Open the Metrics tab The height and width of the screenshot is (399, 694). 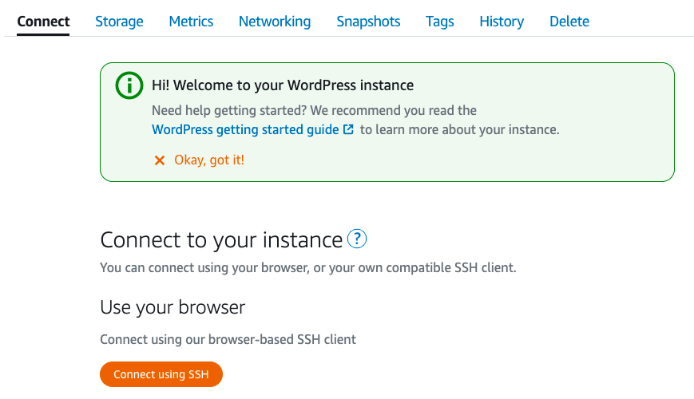191,22
